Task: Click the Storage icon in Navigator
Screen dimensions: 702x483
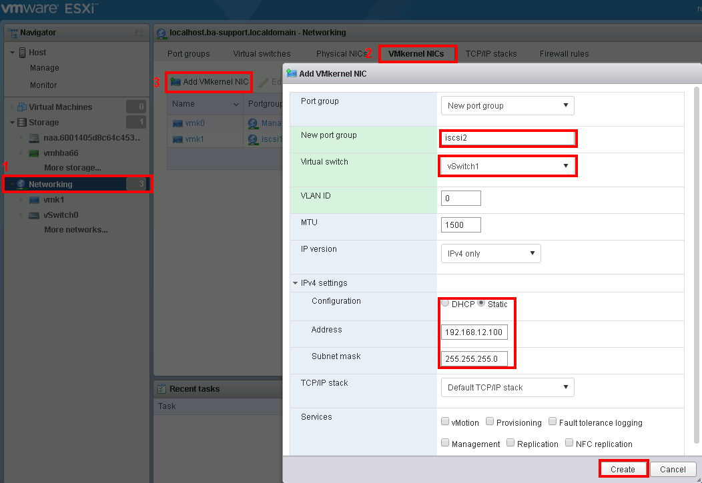Action: 22,123
